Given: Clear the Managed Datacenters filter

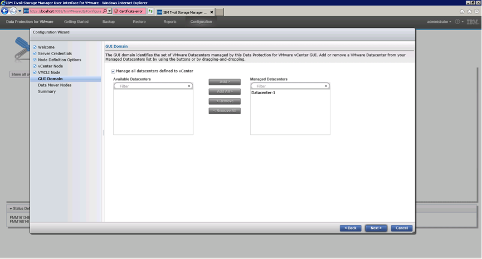Looking at the screenshot, I should [x=326, y=86].
